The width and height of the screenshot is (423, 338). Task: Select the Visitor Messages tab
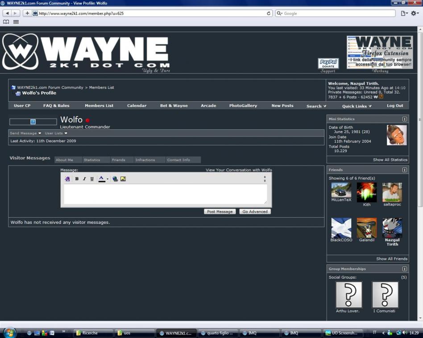[30, 158]
